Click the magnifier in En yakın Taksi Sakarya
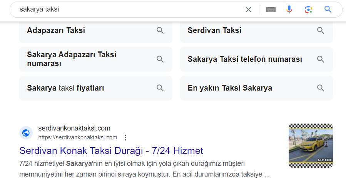 tap(320, 88)
